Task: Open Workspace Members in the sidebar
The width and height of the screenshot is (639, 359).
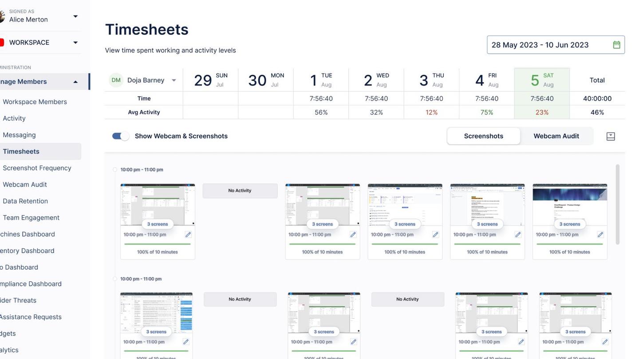Action: (x=35, y=101)
